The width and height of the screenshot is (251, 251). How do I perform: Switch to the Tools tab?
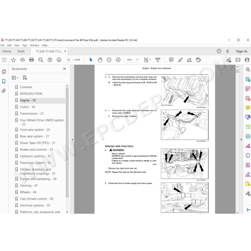pyautogui.click(x=21, y=51)
